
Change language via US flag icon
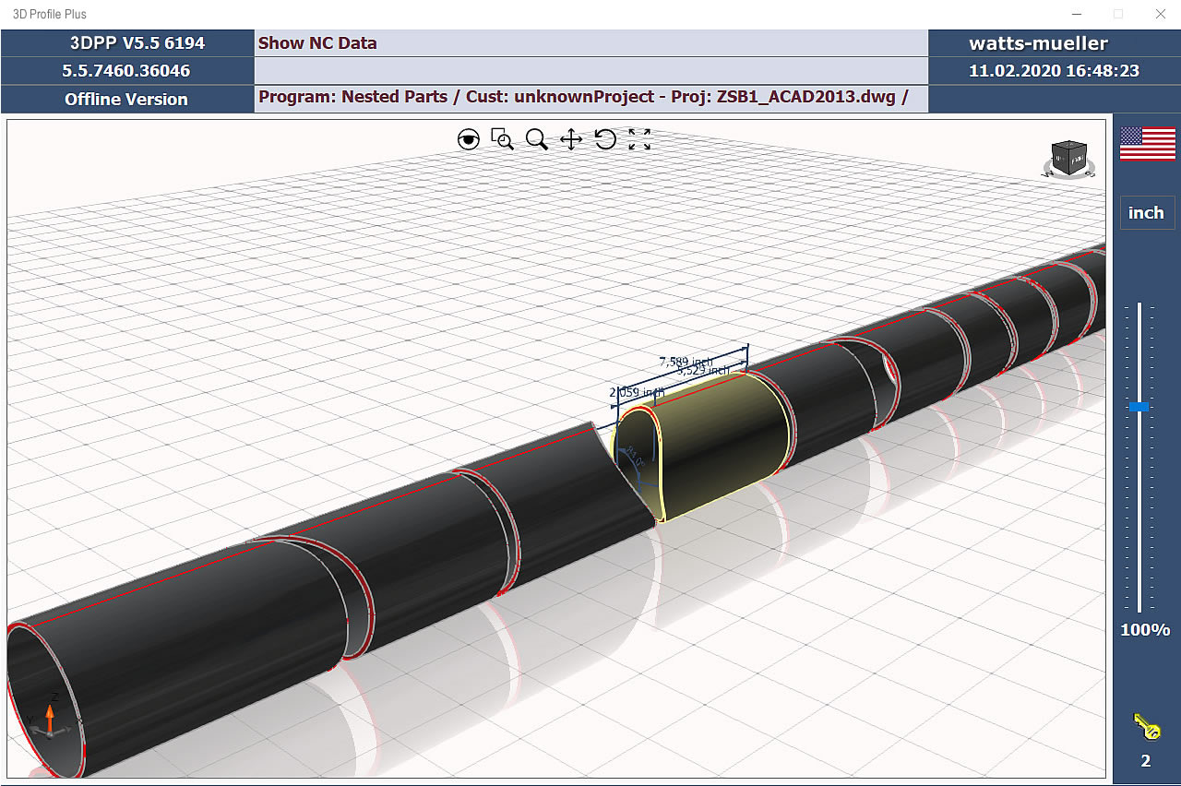(x=1147, y=145)
